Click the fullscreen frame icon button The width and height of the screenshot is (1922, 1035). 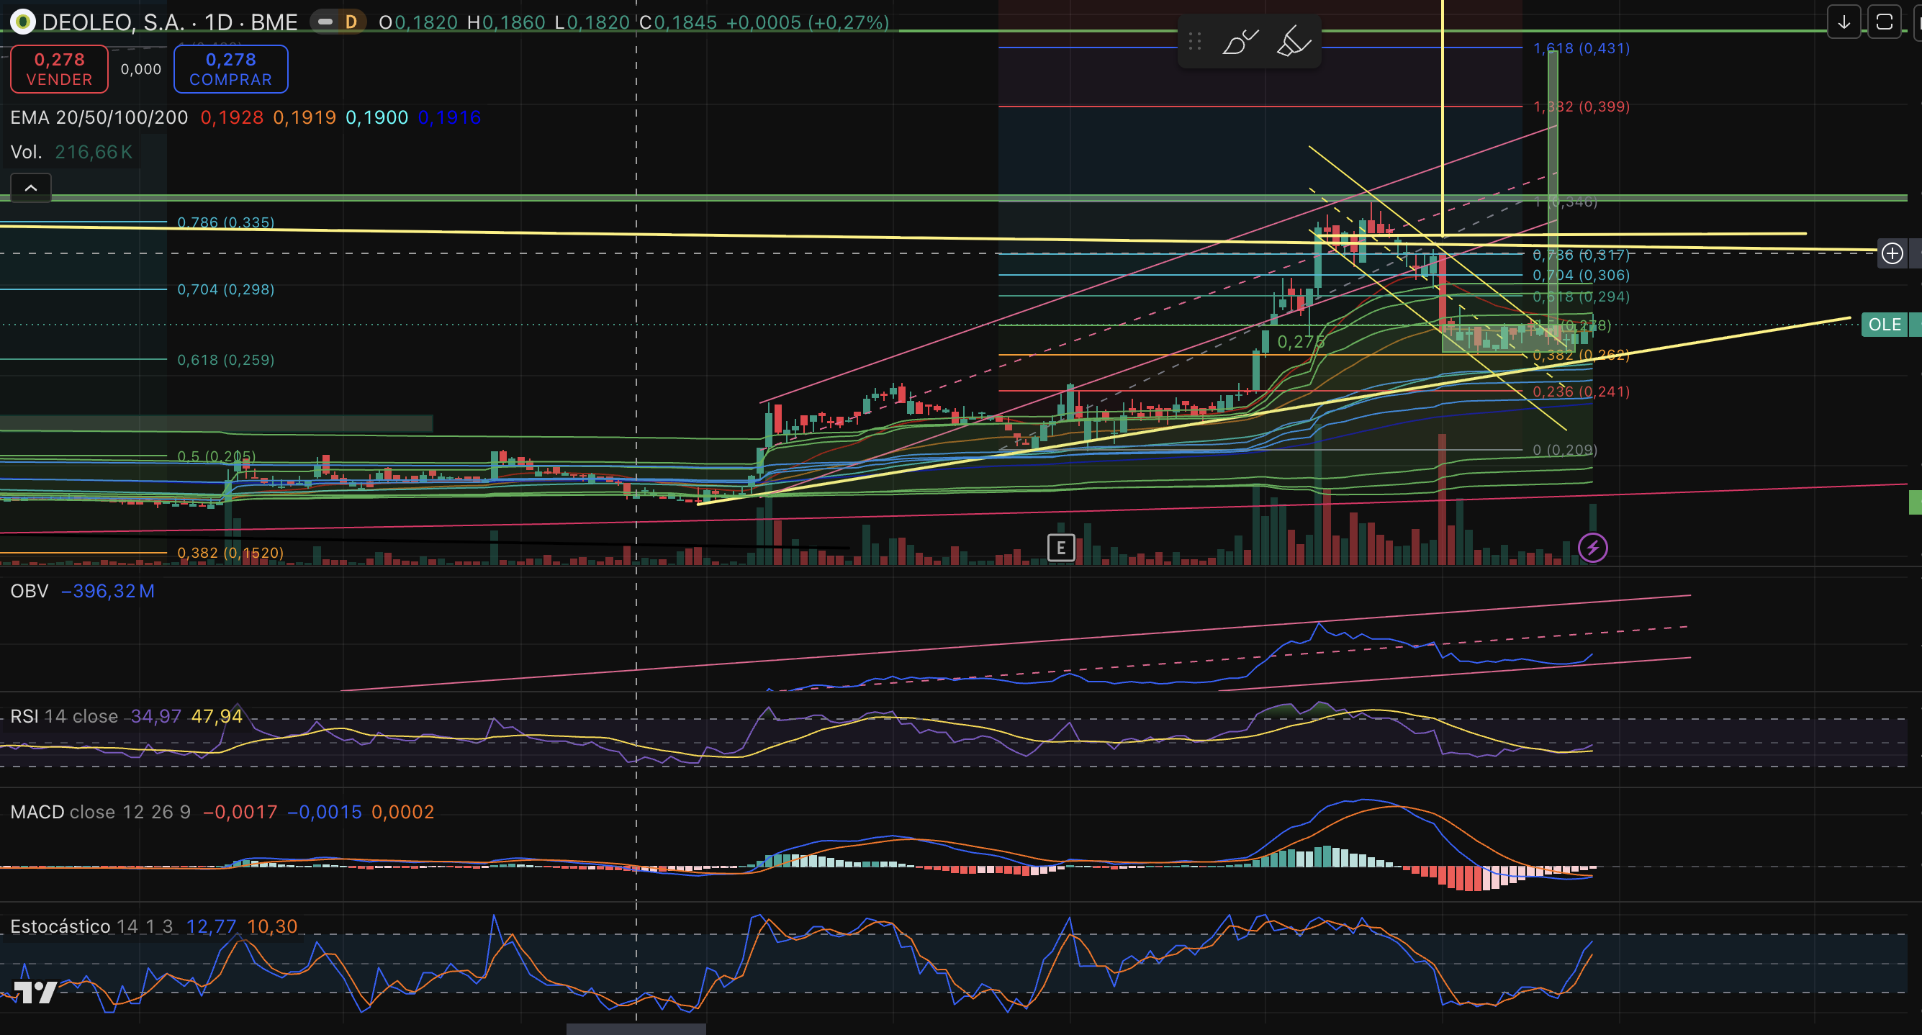[x=1884, y=22]
